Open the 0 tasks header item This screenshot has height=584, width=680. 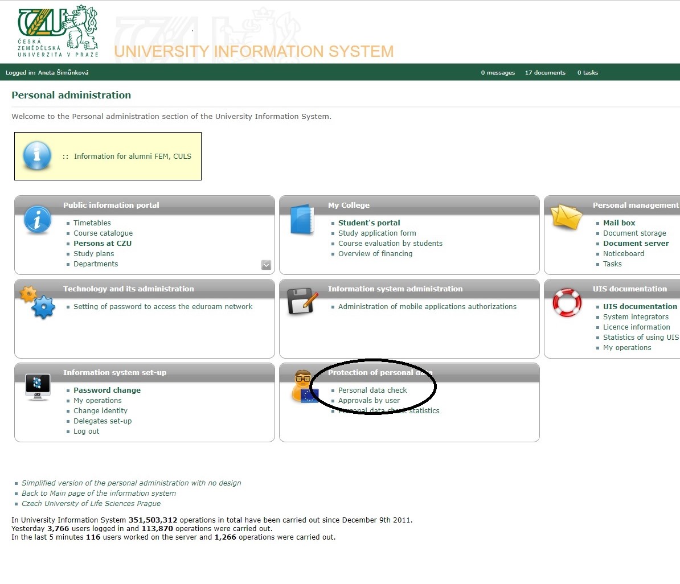587,73
